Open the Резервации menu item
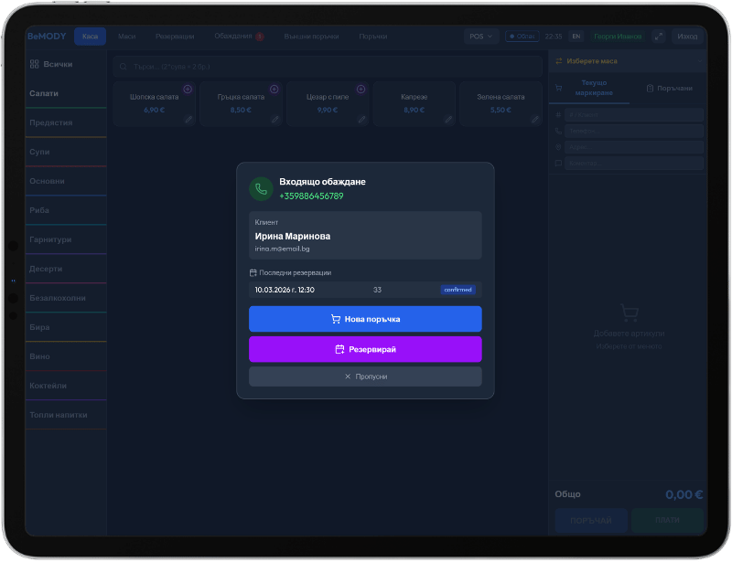This screenshot has height=562, width=732. 175,37
